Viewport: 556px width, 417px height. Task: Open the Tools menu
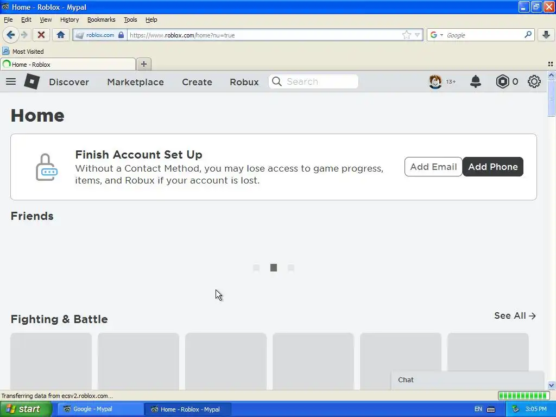pyautogui.click(x=130, y=20)
